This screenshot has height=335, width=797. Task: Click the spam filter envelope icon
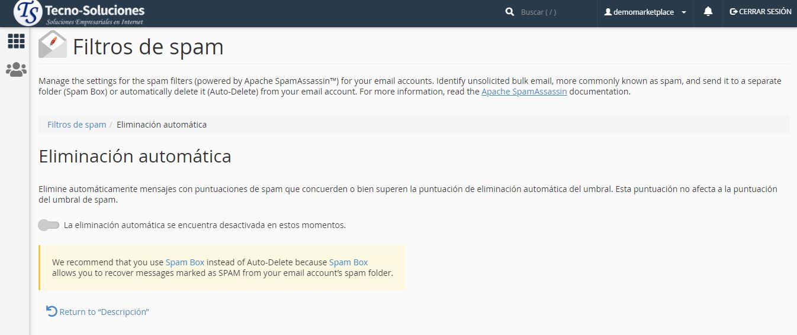coord(53,45)
